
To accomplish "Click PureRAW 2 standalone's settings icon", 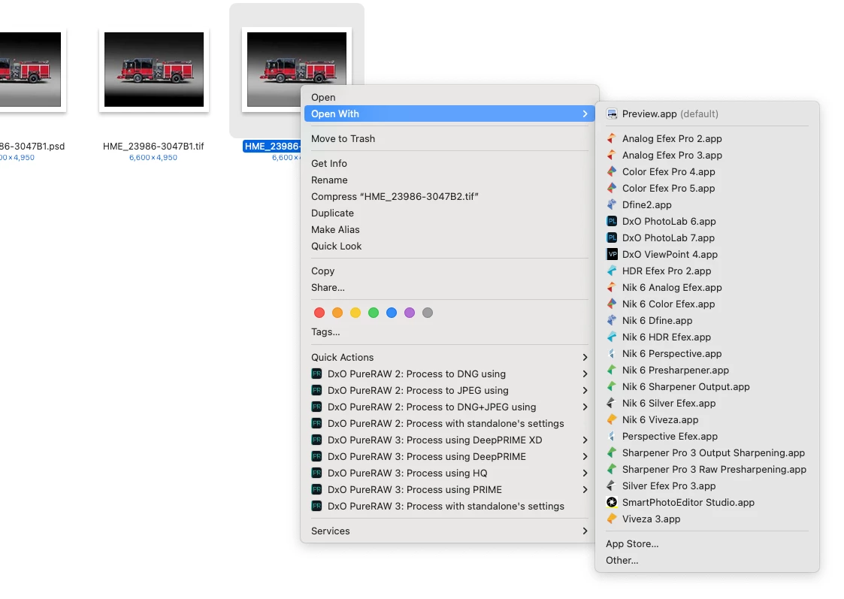I will [316, 424].
